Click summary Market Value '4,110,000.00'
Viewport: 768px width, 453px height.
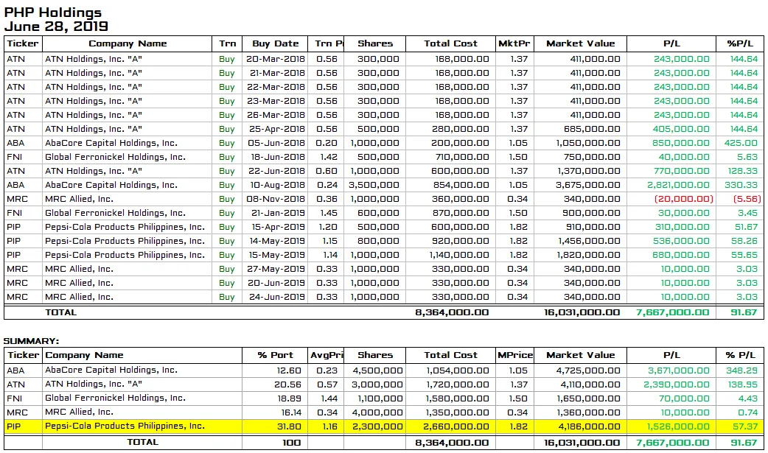(x=589, y=385)
